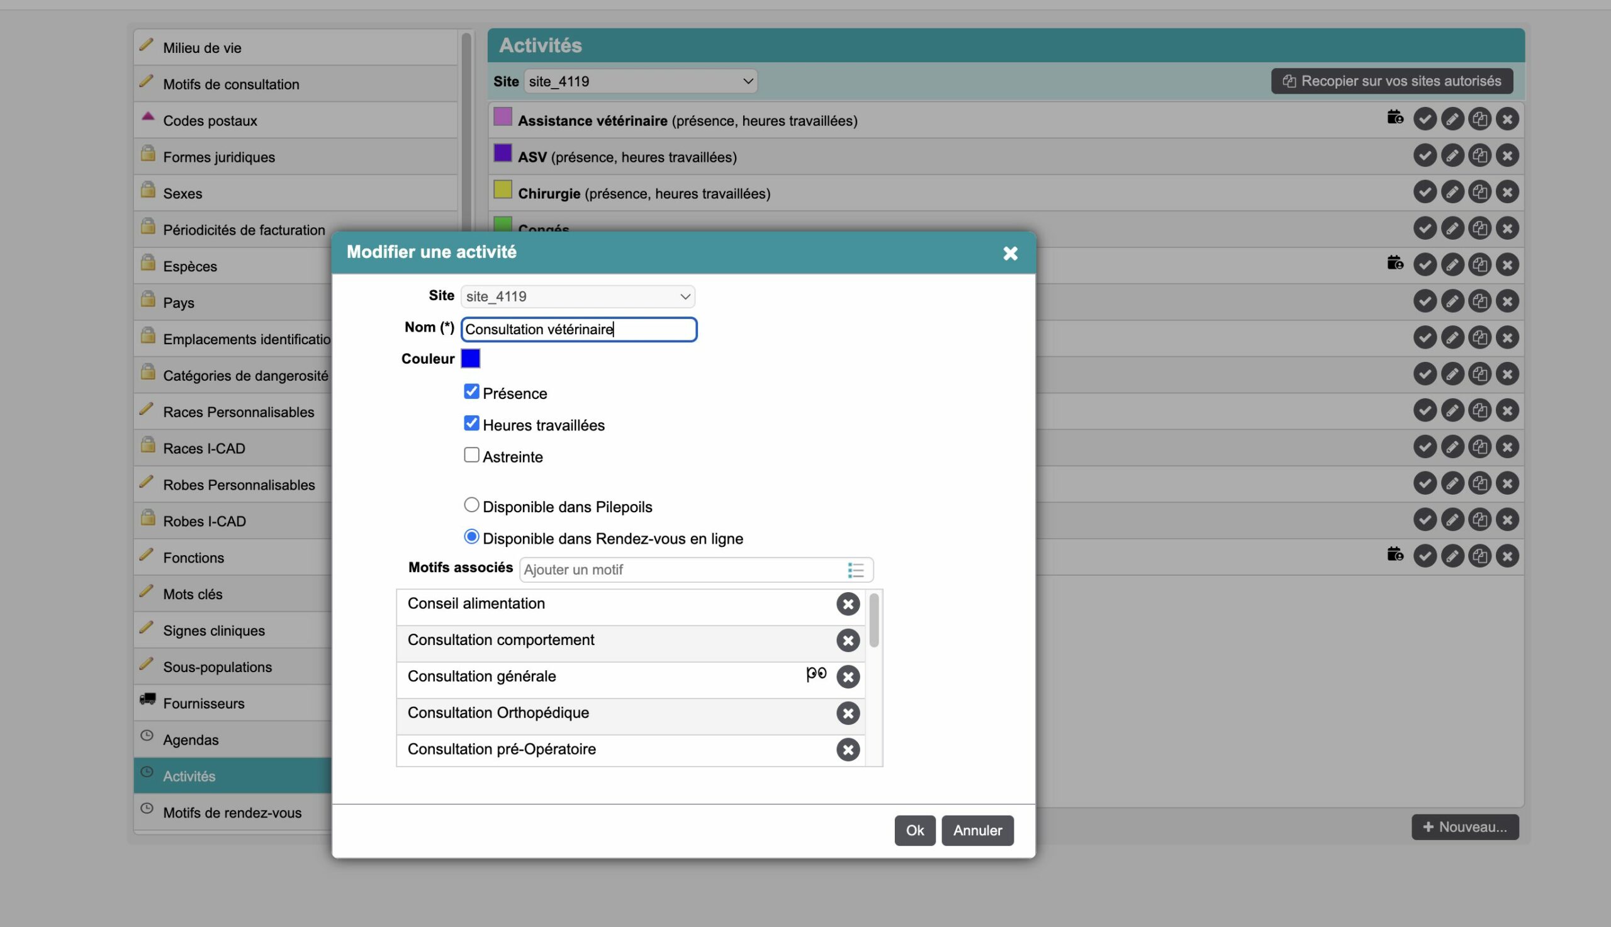1611x927 pixels.
Task: Click checkmark icon on Chirurgie row
Action: coord(1425,192)
